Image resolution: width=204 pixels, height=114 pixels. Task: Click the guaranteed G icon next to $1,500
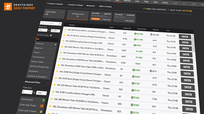pyautogui.click(x=135, y=40)
